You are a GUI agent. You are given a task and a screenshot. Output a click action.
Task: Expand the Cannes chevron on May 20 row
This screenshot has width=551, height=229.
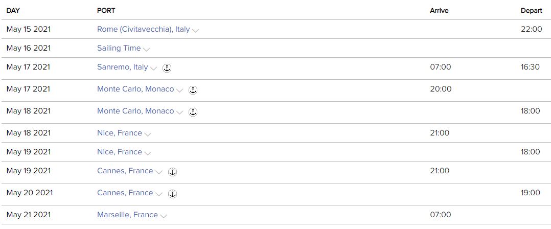[159, 194]
